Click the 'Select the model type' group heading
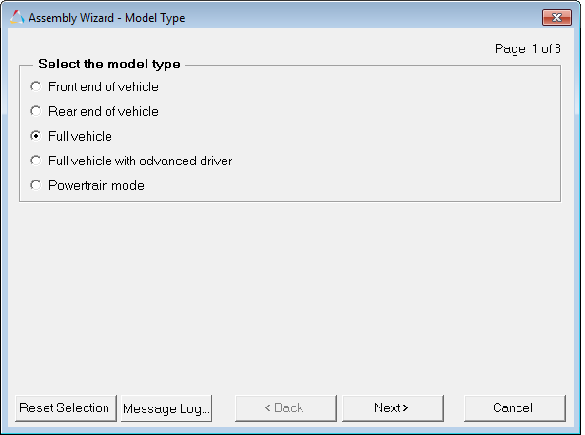This screenshot has width=585, height=435. (108, 65)
